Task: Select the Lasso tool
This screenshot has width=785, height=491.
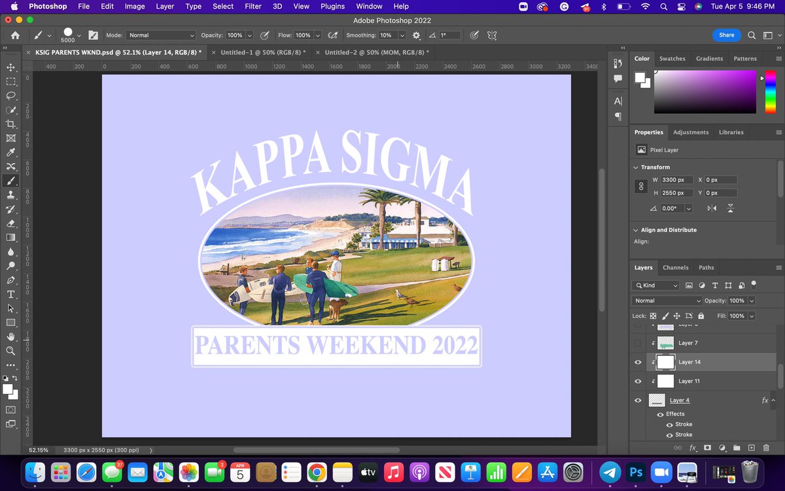Action: (10, 96)
